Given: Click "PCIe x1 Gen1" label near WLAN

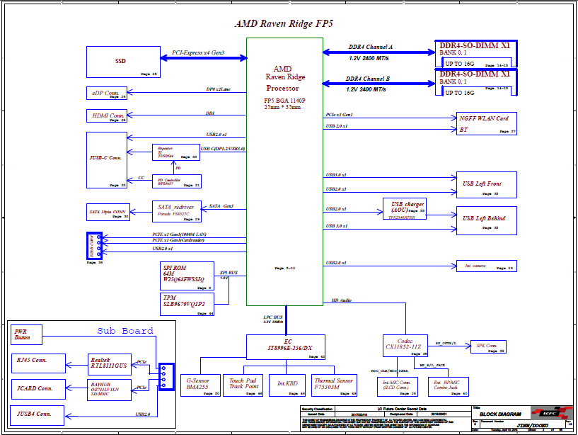Looking at the screenshot, I should pyautogui.click(x=339, y=115).
